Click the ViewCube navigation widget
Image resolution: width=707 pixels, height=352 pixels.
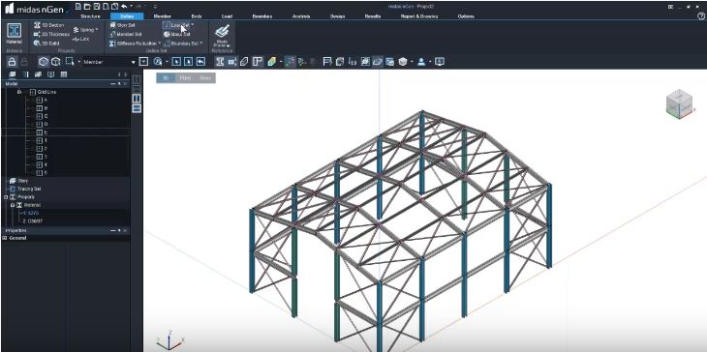[x=680, y=104]
